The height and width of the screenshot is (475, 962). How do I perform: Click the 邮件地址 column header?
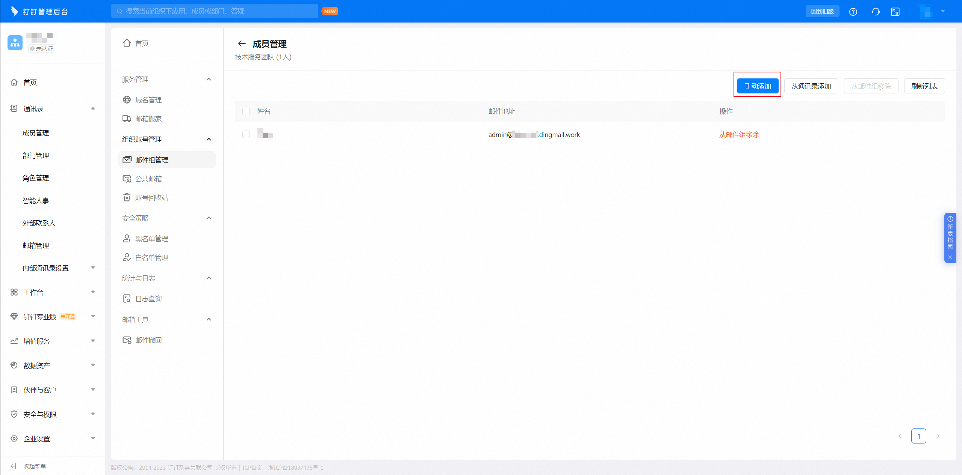click(502, 111)
